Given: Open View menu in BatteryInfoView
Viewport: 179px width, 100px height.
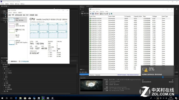Looking at the screenshot, I should coord(97,11).
